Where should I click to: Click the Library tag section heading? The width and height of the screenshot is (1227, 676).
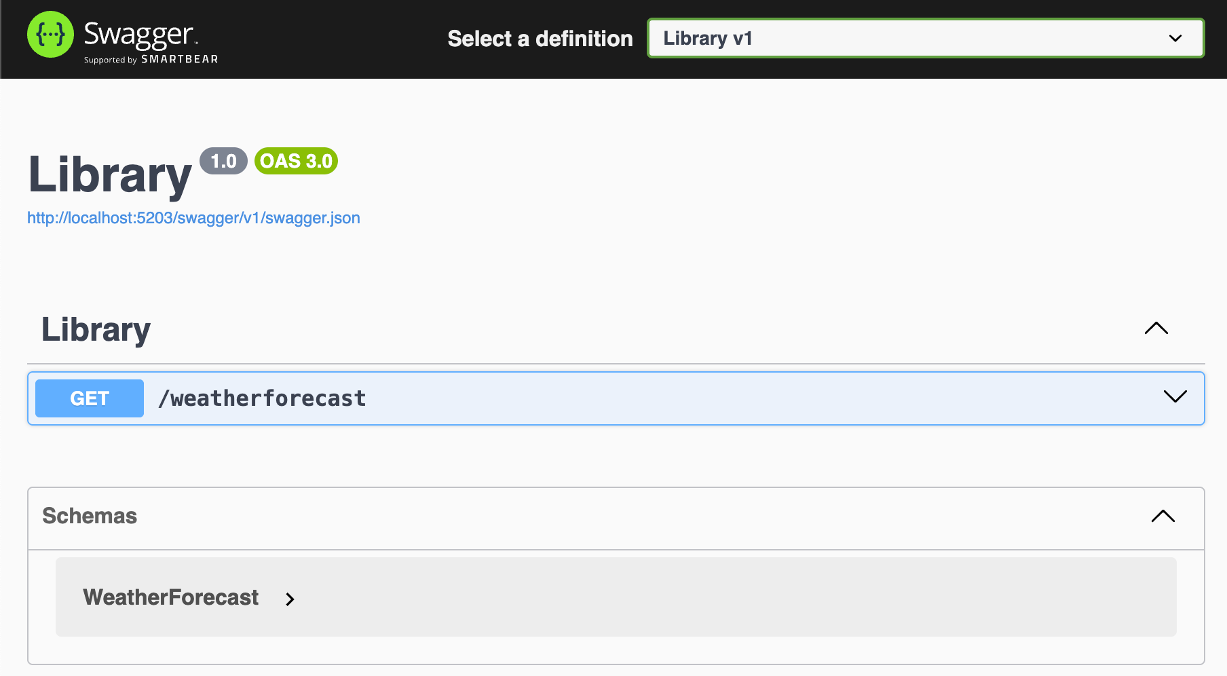[96, 330]
